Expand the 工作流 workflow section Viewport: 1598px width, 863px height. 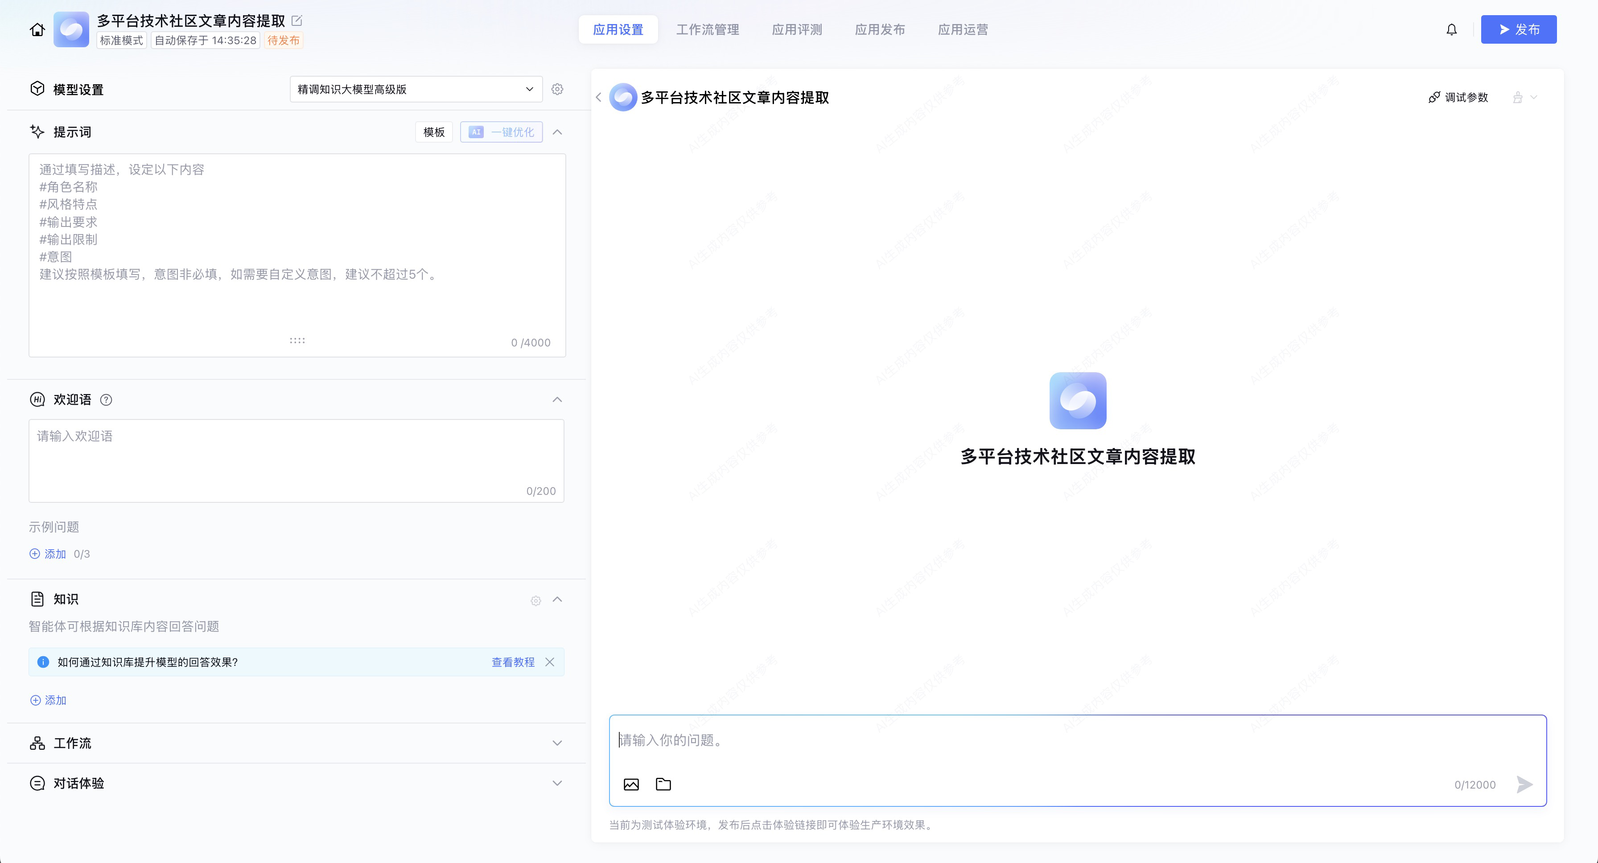coord(557,744)
